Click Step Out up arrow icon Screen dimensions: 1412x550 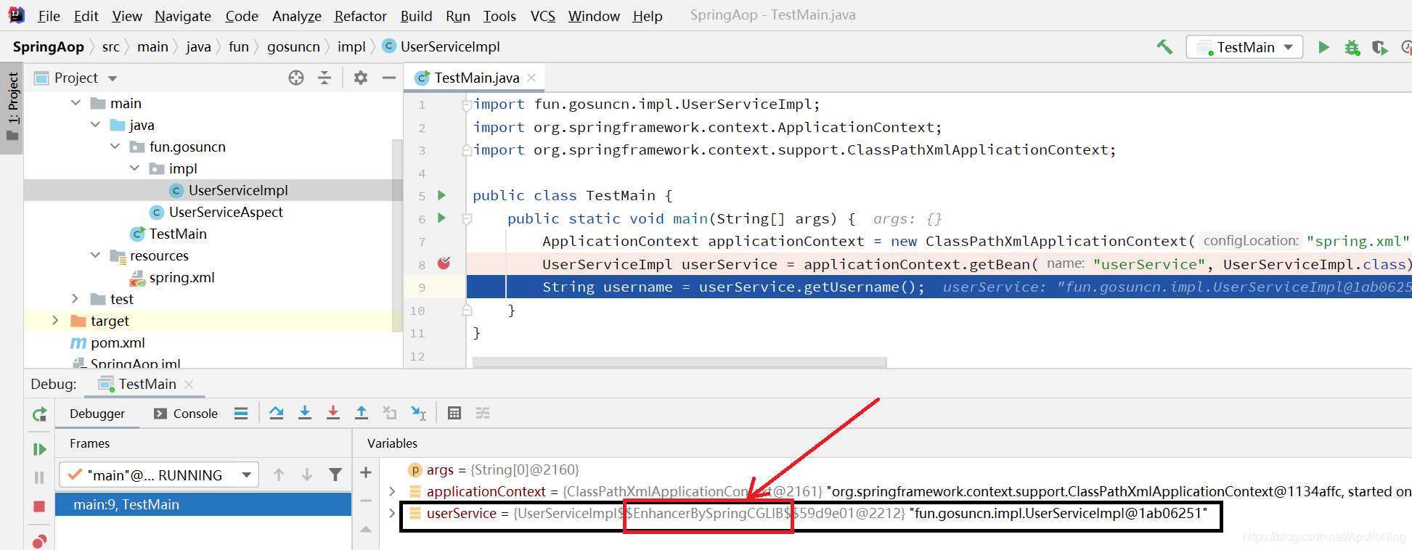pyautogui.click(x=362, y=413)
